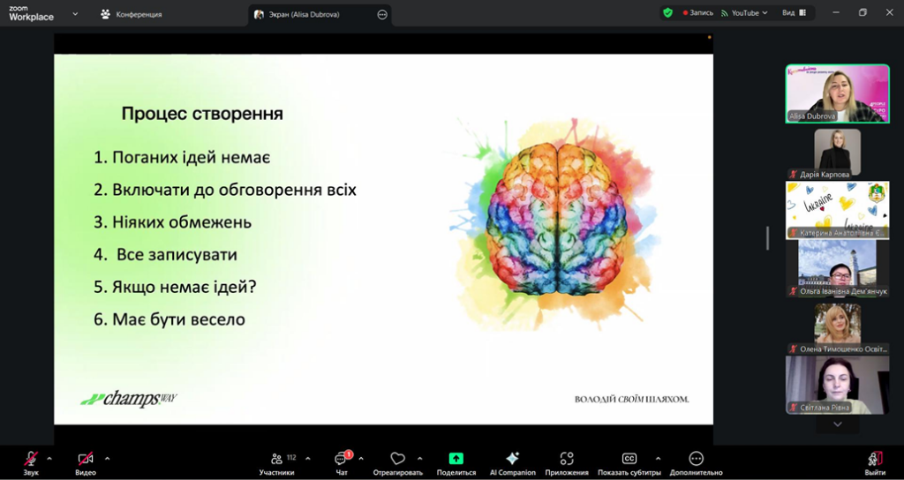The image size is (904, 480).
Task: Unmute the microphone
Action: [31, 459]
